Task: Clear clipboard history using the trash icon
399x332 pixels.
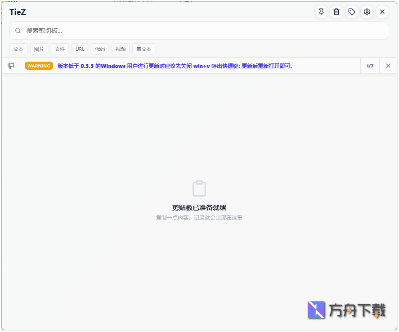Action: (x=336, y=12)
